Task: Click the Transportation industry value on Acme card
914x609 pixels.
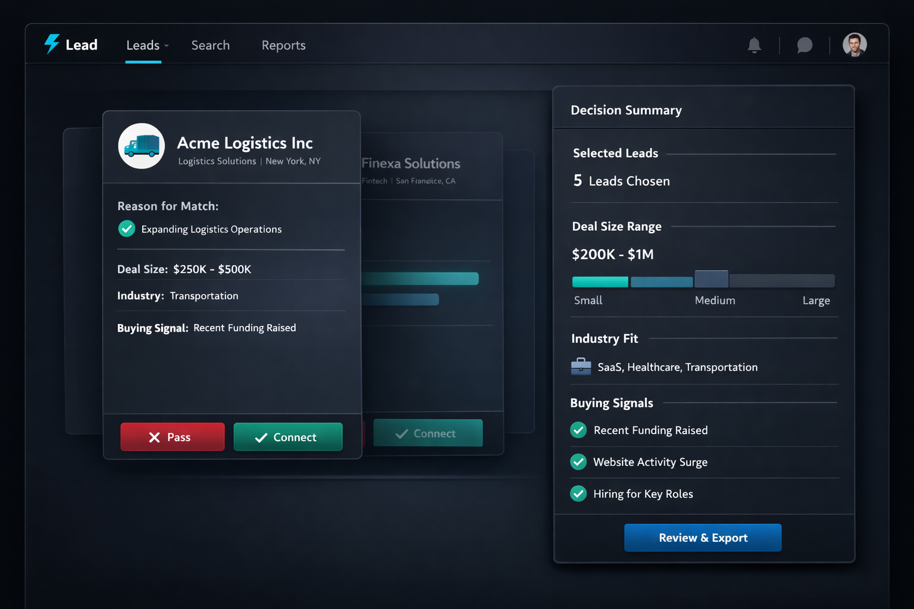Action: [204, 296]
